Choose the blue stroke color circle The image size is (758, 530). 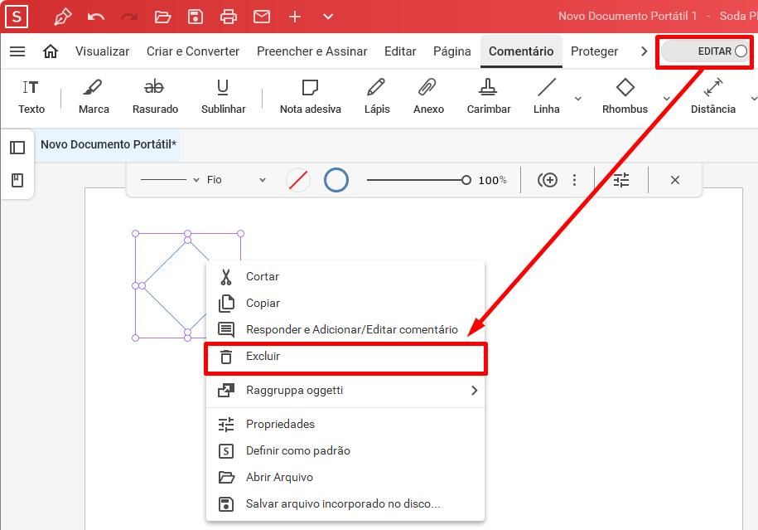336,180
